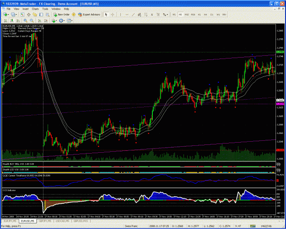Image resolution: width=286 pixels, height=229 pixels.
Task: Switch to the H1 timeframe
Action: point(200,15)
